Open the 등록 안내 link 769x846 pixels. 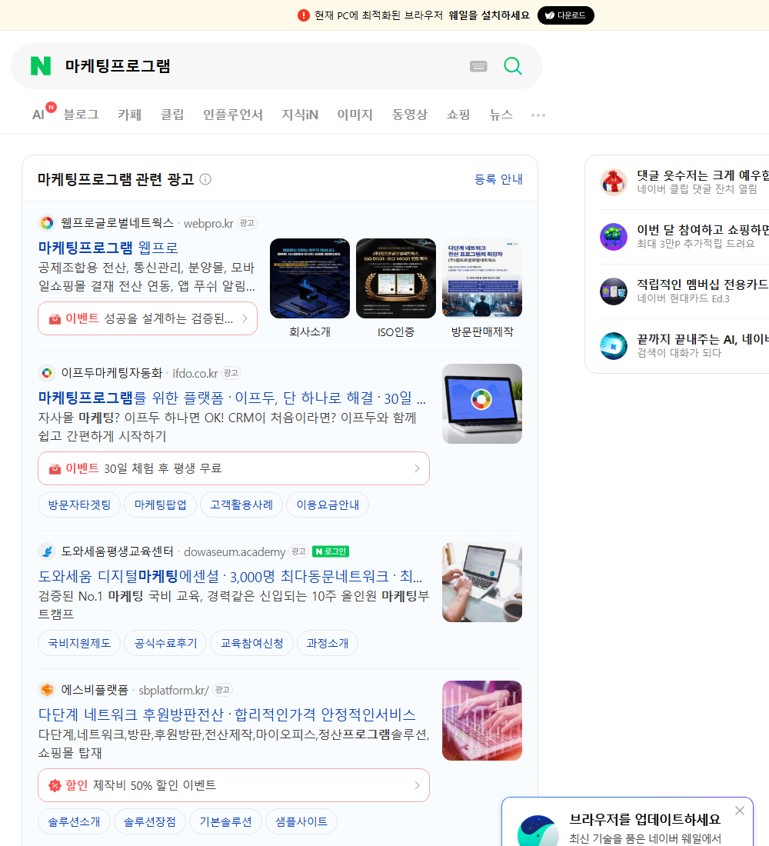[x=498, y=179]
